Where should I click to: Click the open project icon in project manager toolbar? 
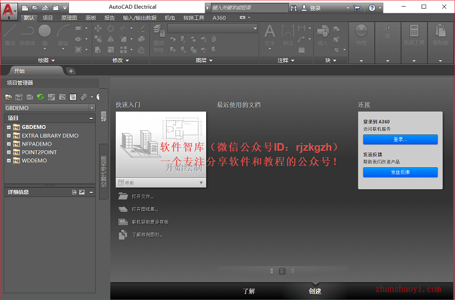coord(9,97)
